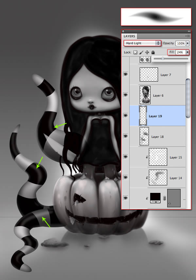This screenshot has height=280, width=196.
Task: Select the Layer 15 thumbnail
Action: click(x=158, y=157)
